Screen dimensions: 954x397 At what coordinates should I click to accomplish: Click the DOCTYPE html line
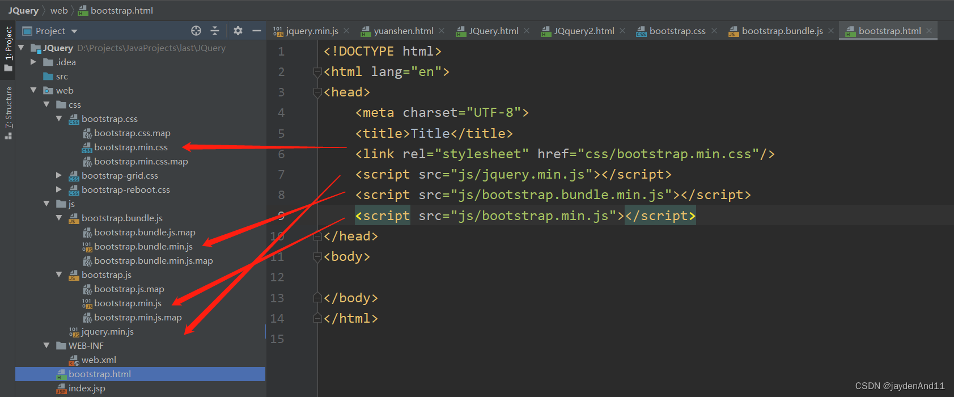click(382, 51)
